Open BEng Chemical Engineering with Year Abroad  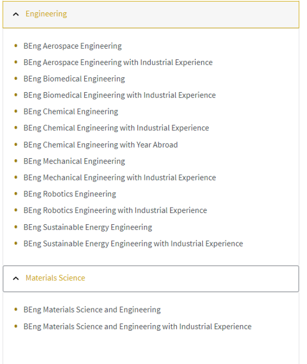point(101,145)
